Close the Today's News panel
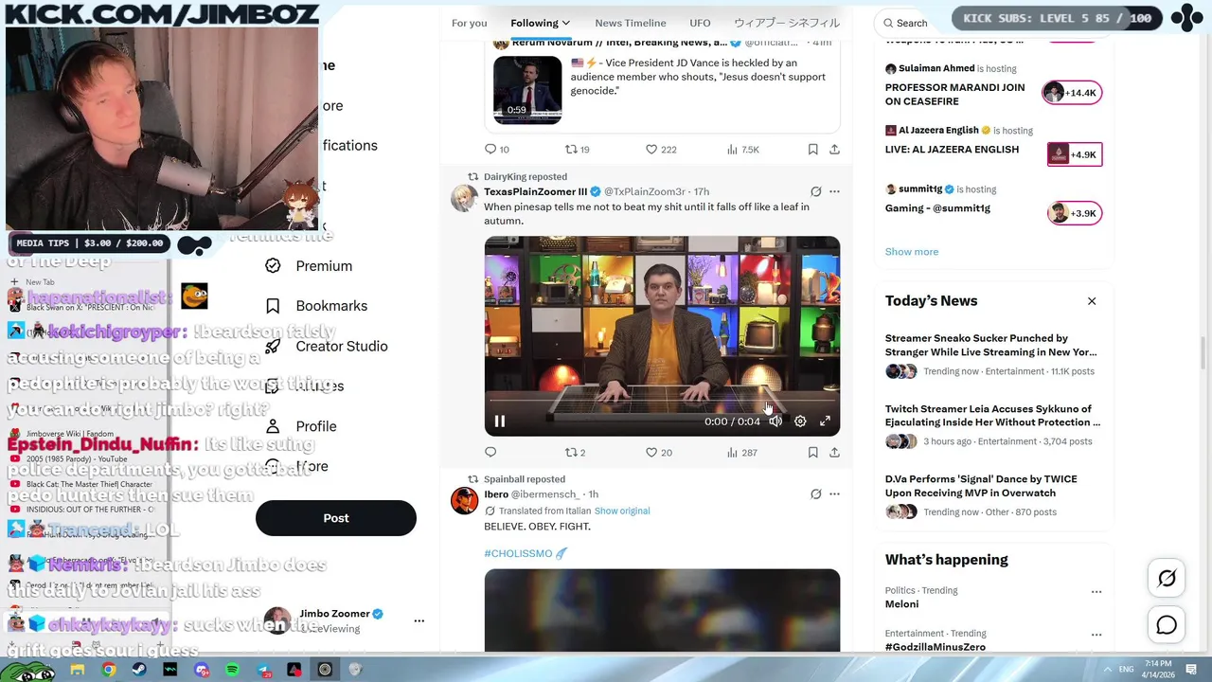The width and height of the screenshot is (1212, 682). 1092,301
